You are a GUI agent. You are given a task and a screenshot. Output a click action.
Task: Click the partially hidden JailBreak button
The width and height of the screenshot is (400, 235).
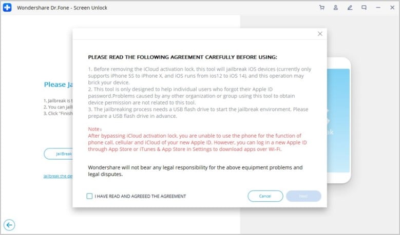(x=59, y=154)
